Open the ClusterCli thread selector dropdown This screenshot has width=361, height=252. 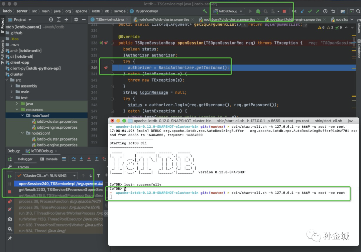(x=46, y=175)
